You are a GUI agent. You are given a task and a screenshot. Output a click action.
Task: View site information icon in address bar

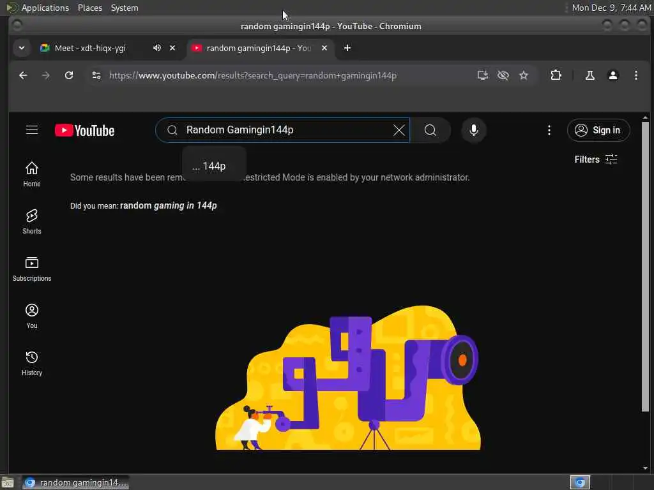pyautogui.click(x=96, y=75)
